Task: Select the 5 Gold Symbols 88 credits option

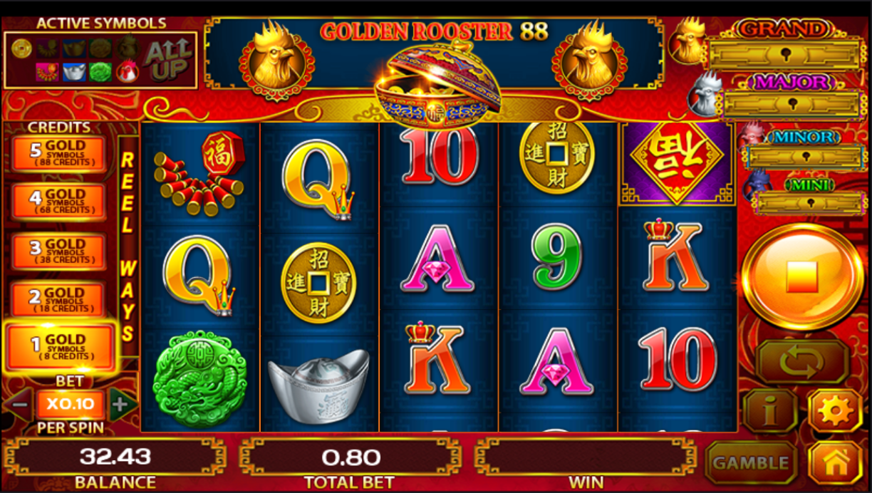Action: (x=58, y=154)
